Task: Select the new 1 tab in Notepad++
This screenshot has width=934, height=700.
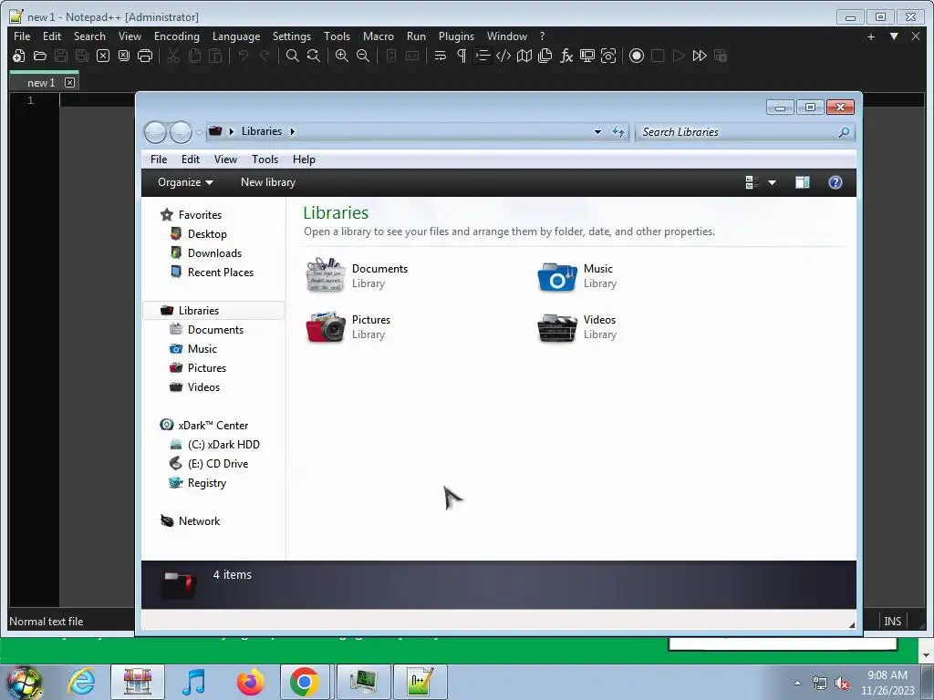Action: [x=41, y=83]
